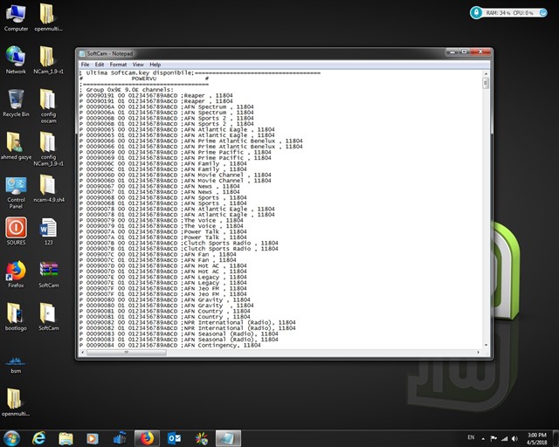Click the POWERVU header text
The height and width of the screenshot is (447, 559).
coord(144,79)
